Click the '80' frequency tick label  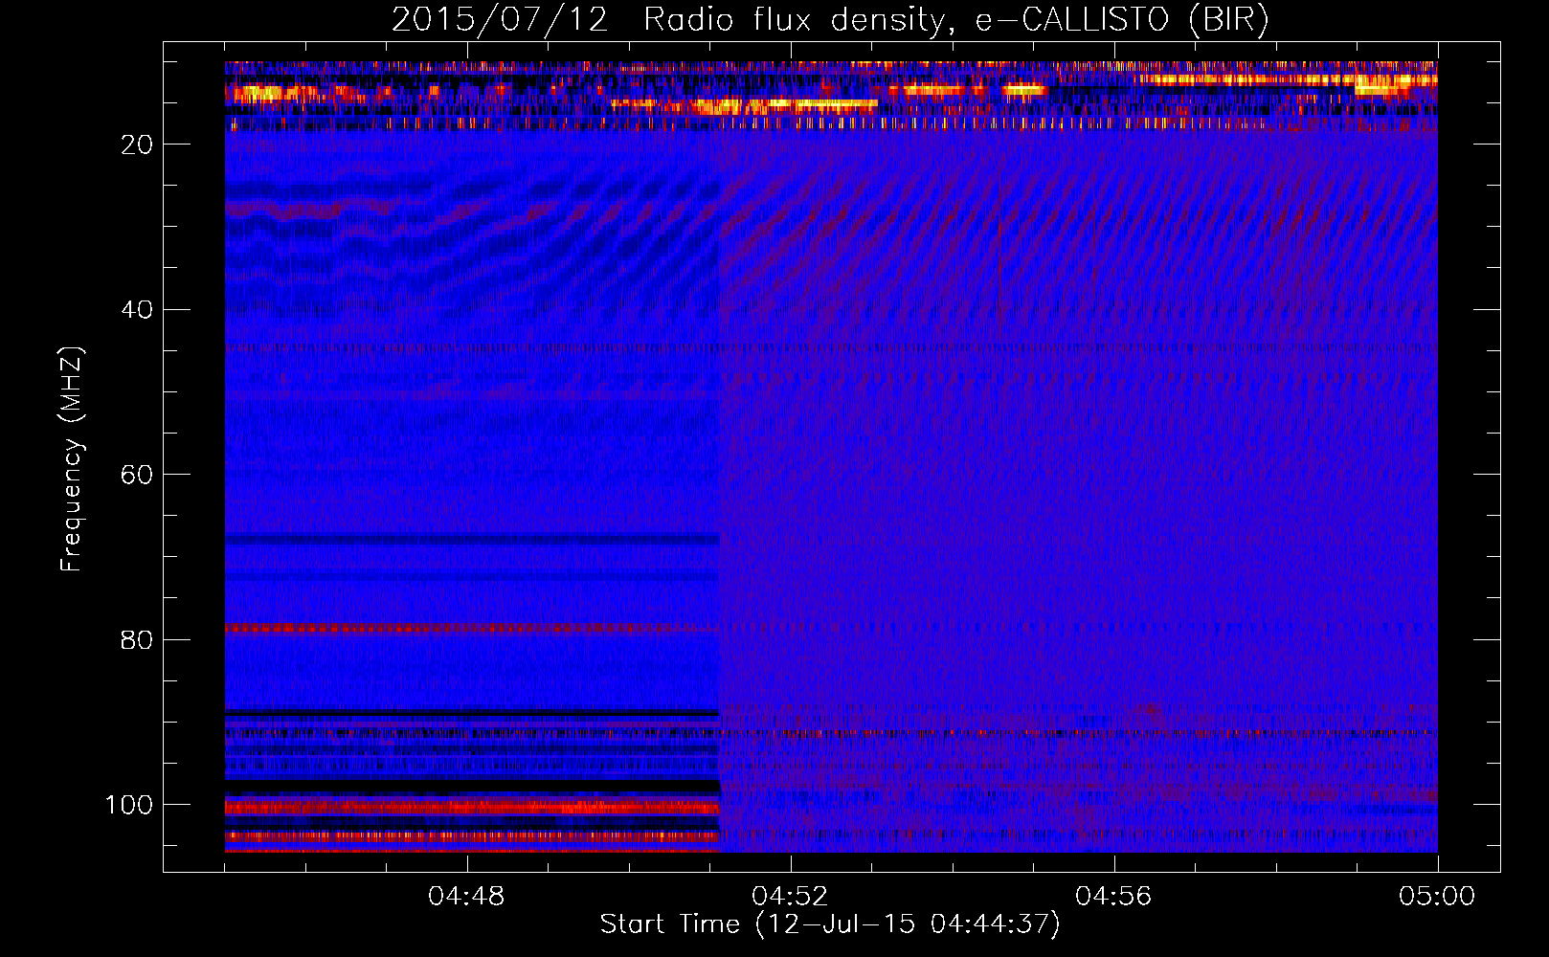[x=137, y=639]
